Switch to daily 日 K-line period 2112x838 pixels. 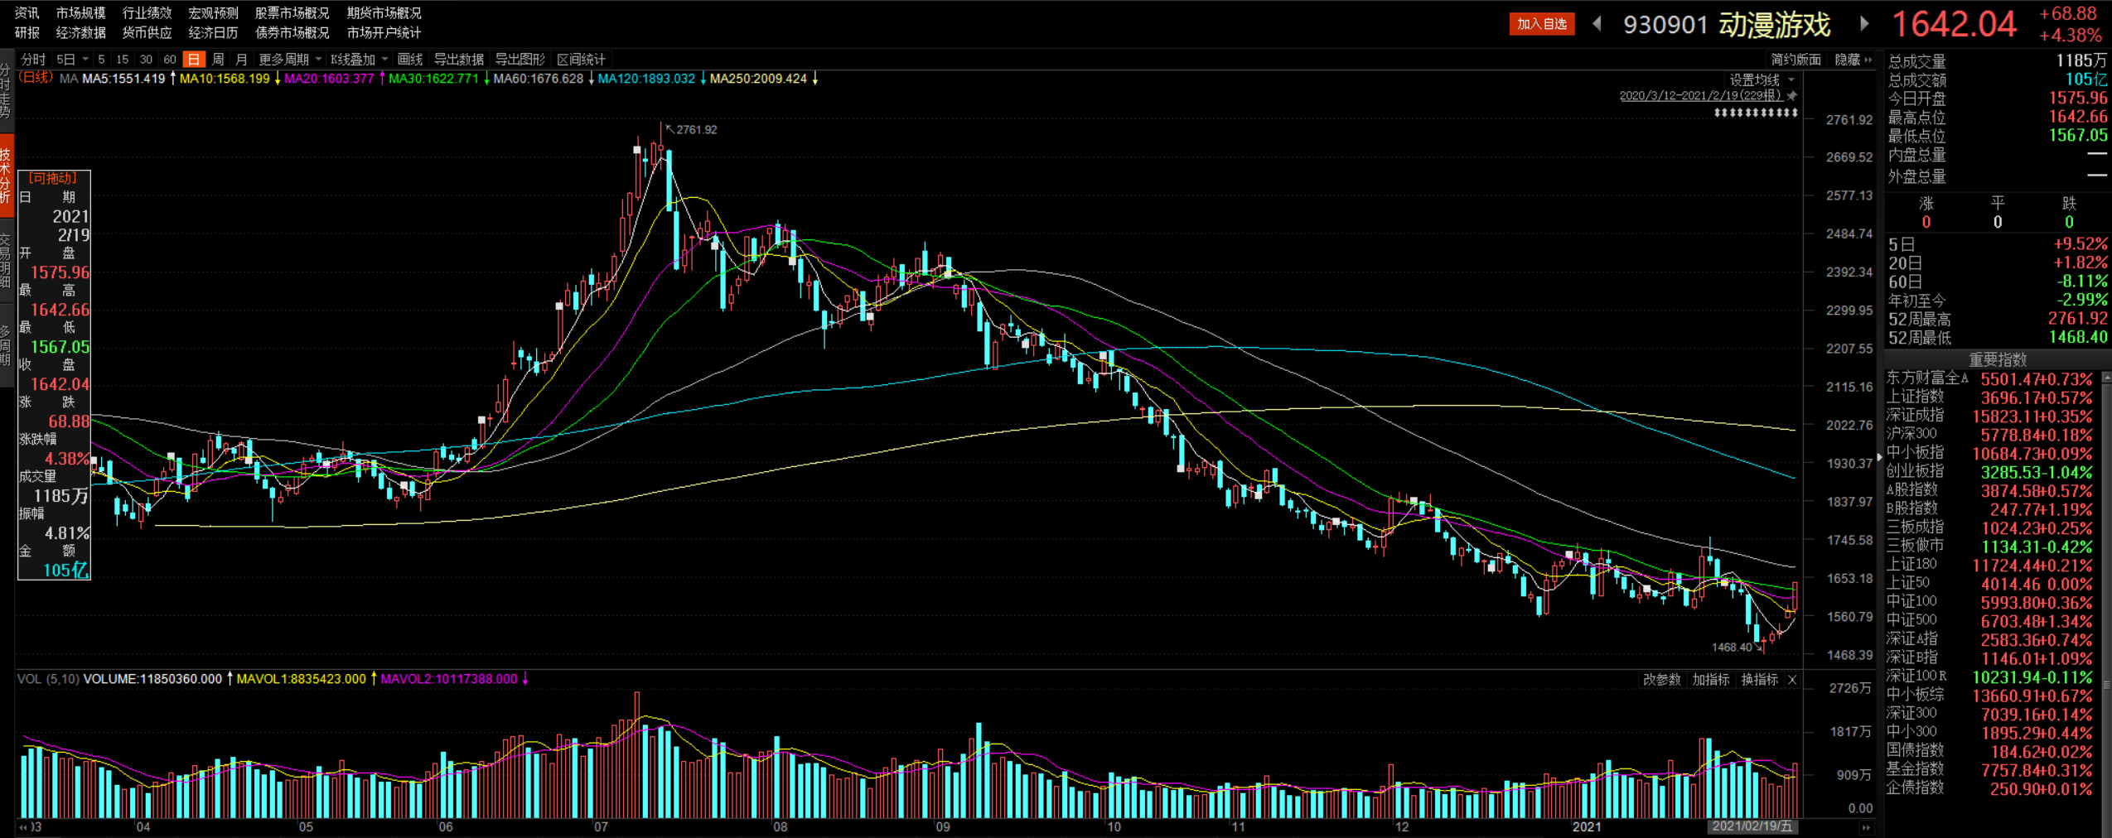point(193,60)
